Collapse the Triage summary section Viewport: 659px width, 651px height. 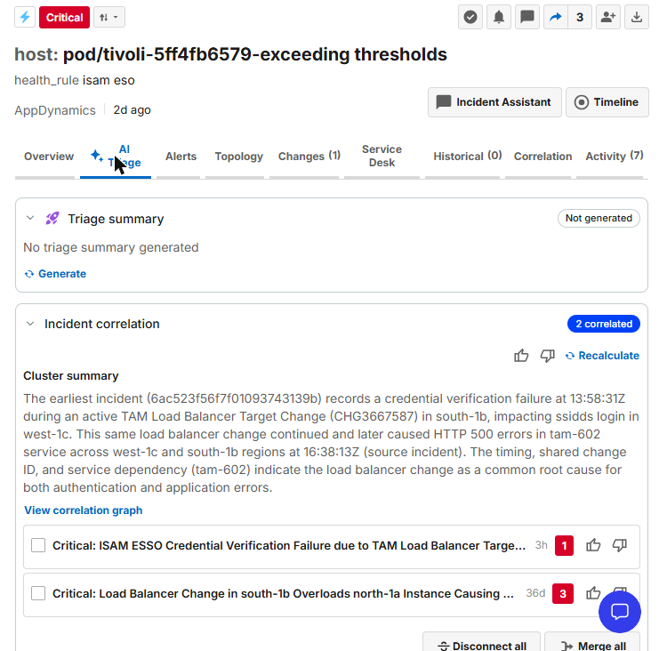click(30, 218)
